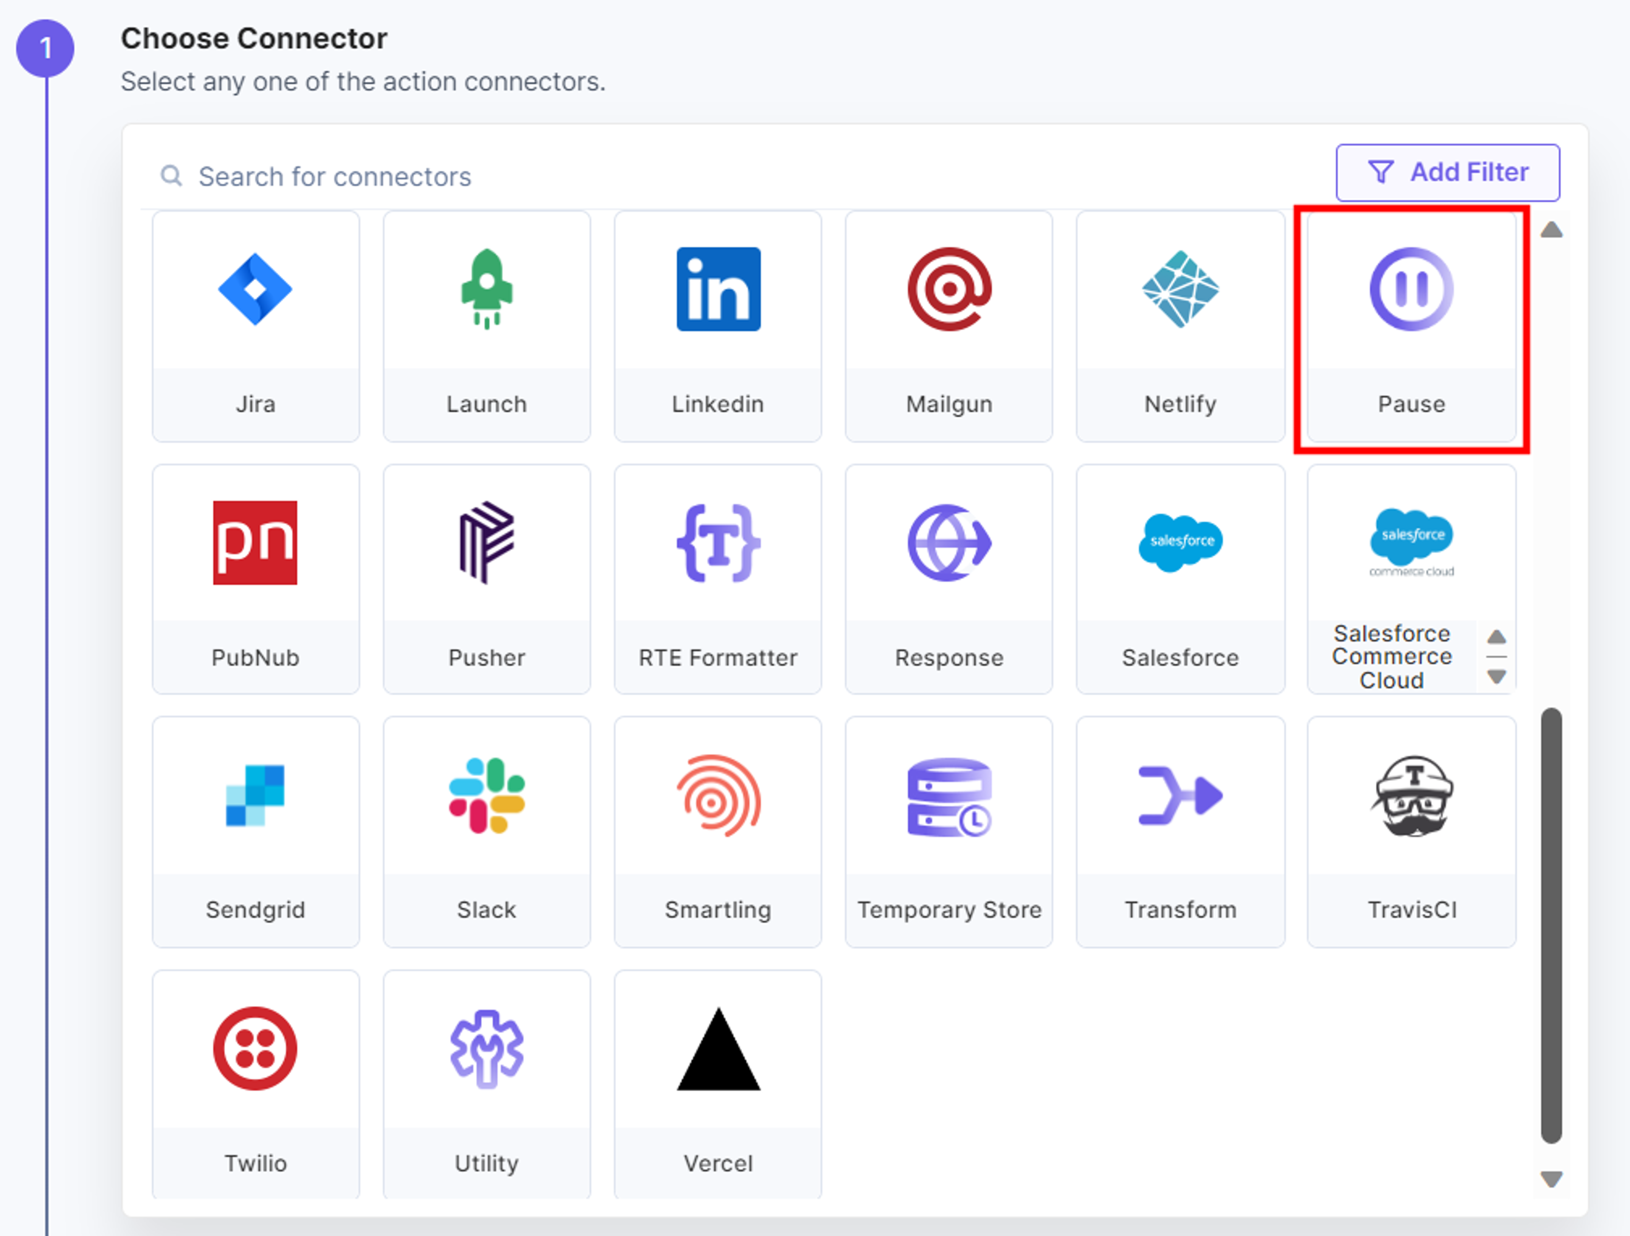Click 'Select any one of the action connectors.' text
The width and height of the screenshot is (1630, 1236).
[363, 81]
